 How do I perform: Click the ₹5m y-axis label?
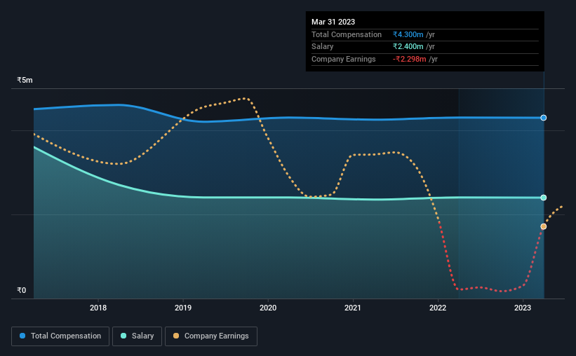25,81
